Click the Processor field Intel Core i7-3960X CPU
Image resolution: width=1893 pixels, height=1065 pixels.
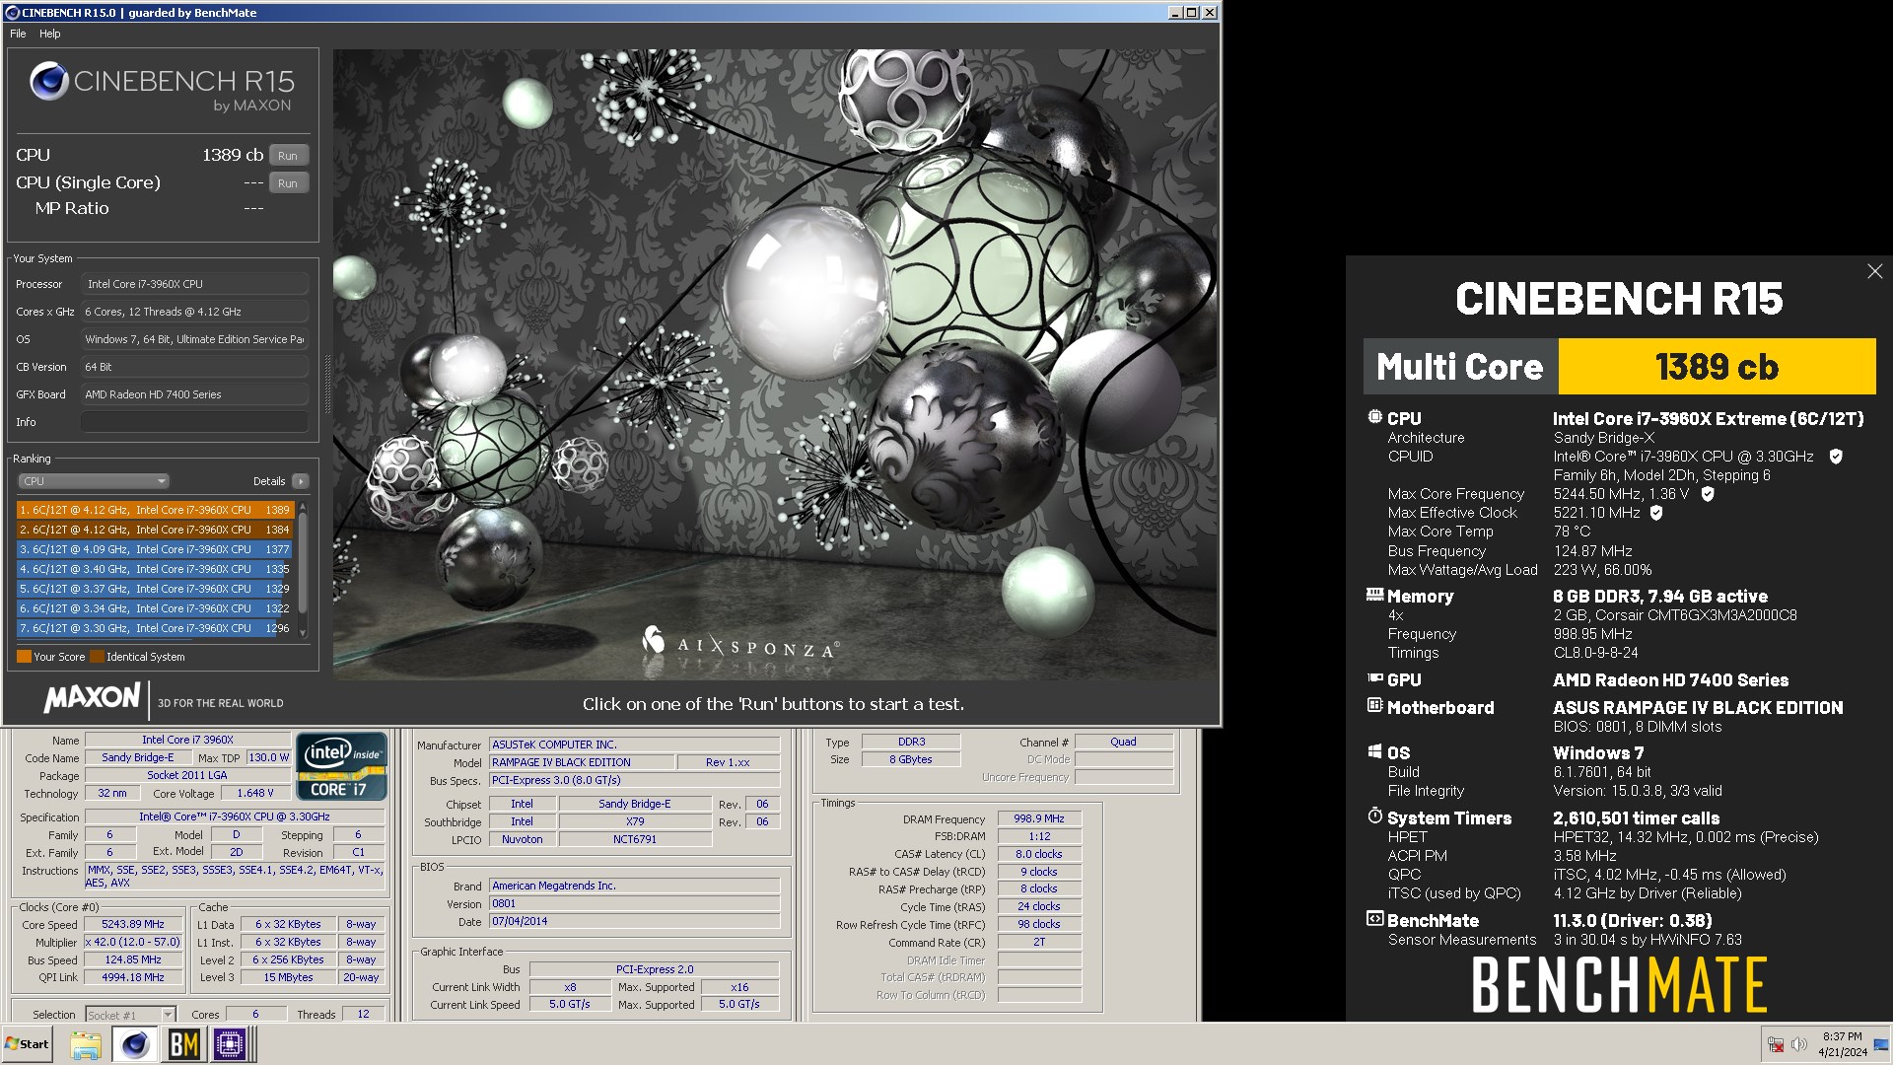pyautogui.click(x=195, y=284)
